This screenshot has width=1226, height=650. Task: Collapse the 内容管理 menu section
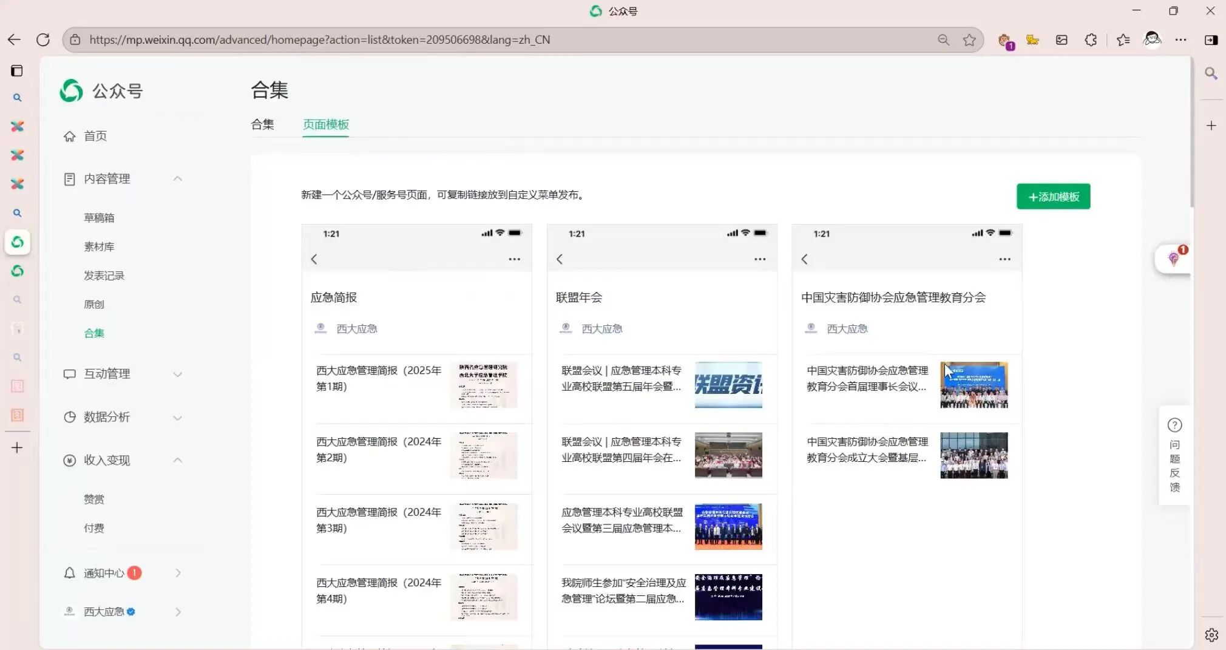[177, 179]
